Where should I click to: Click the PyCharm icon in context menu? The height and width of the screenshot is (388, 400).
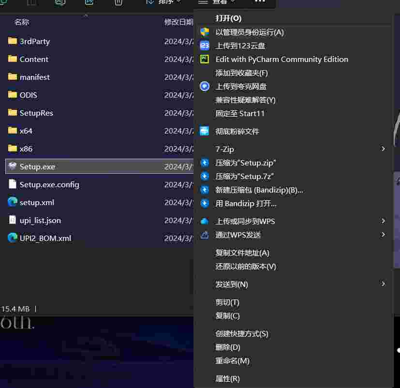tap(205, 59)
